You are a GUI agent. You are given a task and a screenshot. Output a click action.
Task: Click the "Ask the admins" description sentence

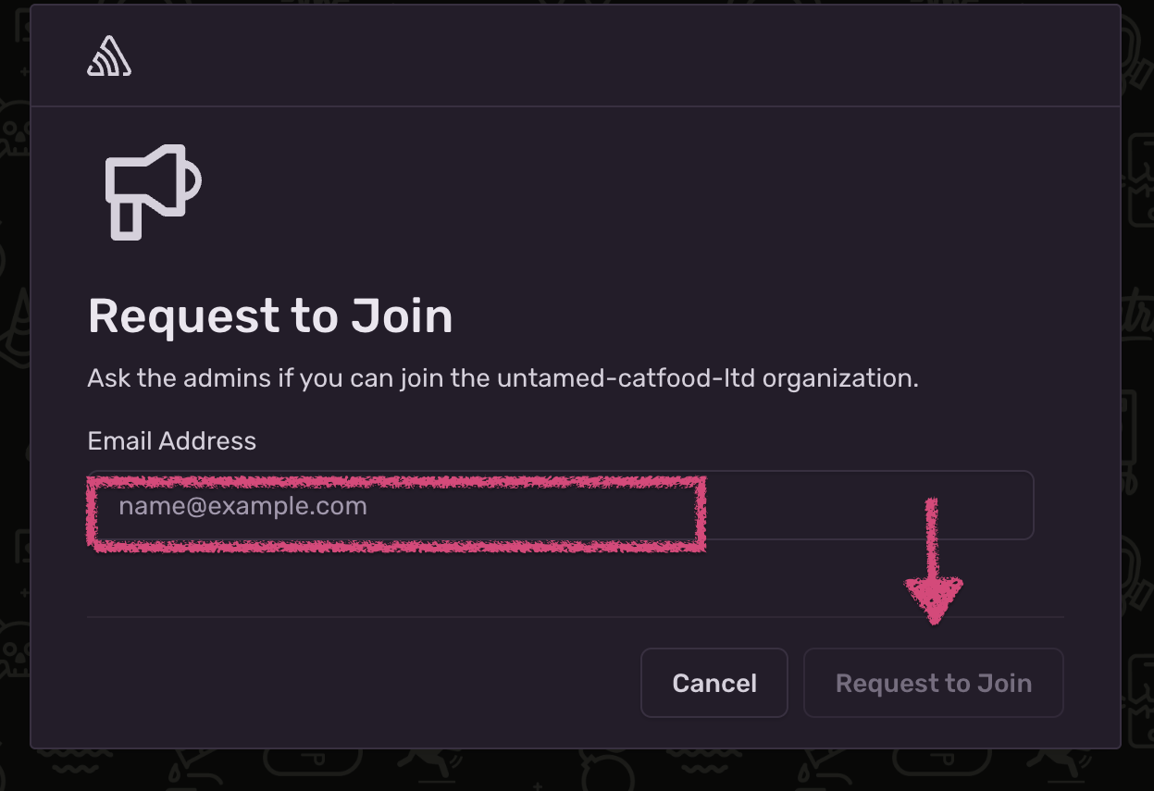[503, 378]
